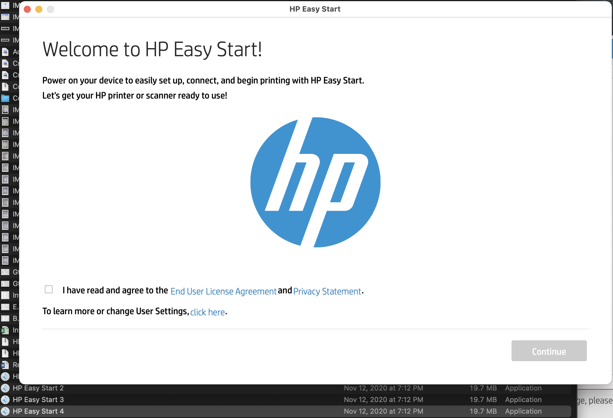Image resolution: width=613 pixels, height=418 pixels.
Task: Select the HP Easy Start 4 app icon in Finder
Action: [x=5, y=411]
